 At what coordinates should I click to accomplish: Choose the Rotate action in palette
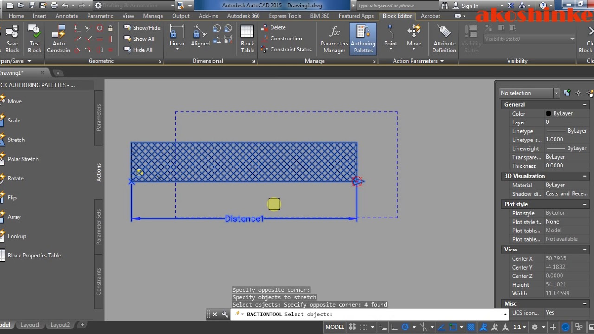pos(13,178)
